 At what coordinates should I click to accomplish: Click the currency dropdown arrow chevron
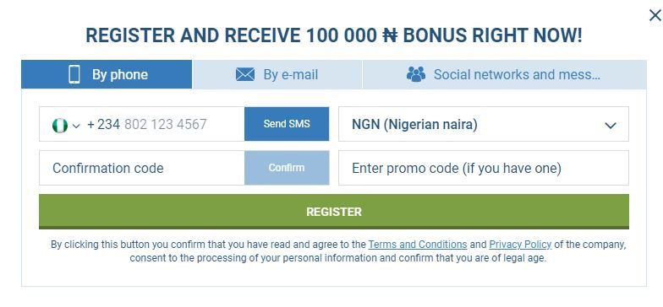coord(611,125)
